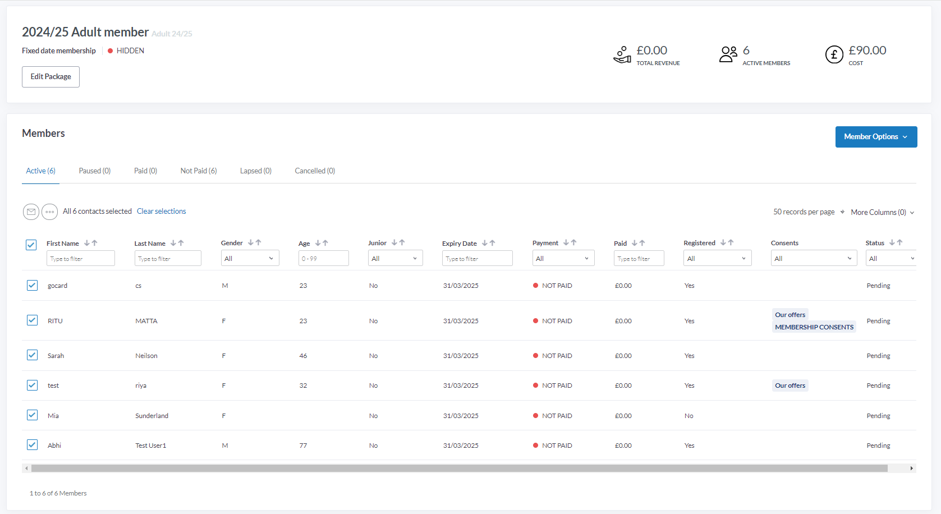Open the more actions ellipsis icon
This screenshot has width=941, height=514.
tap(49, 212)
